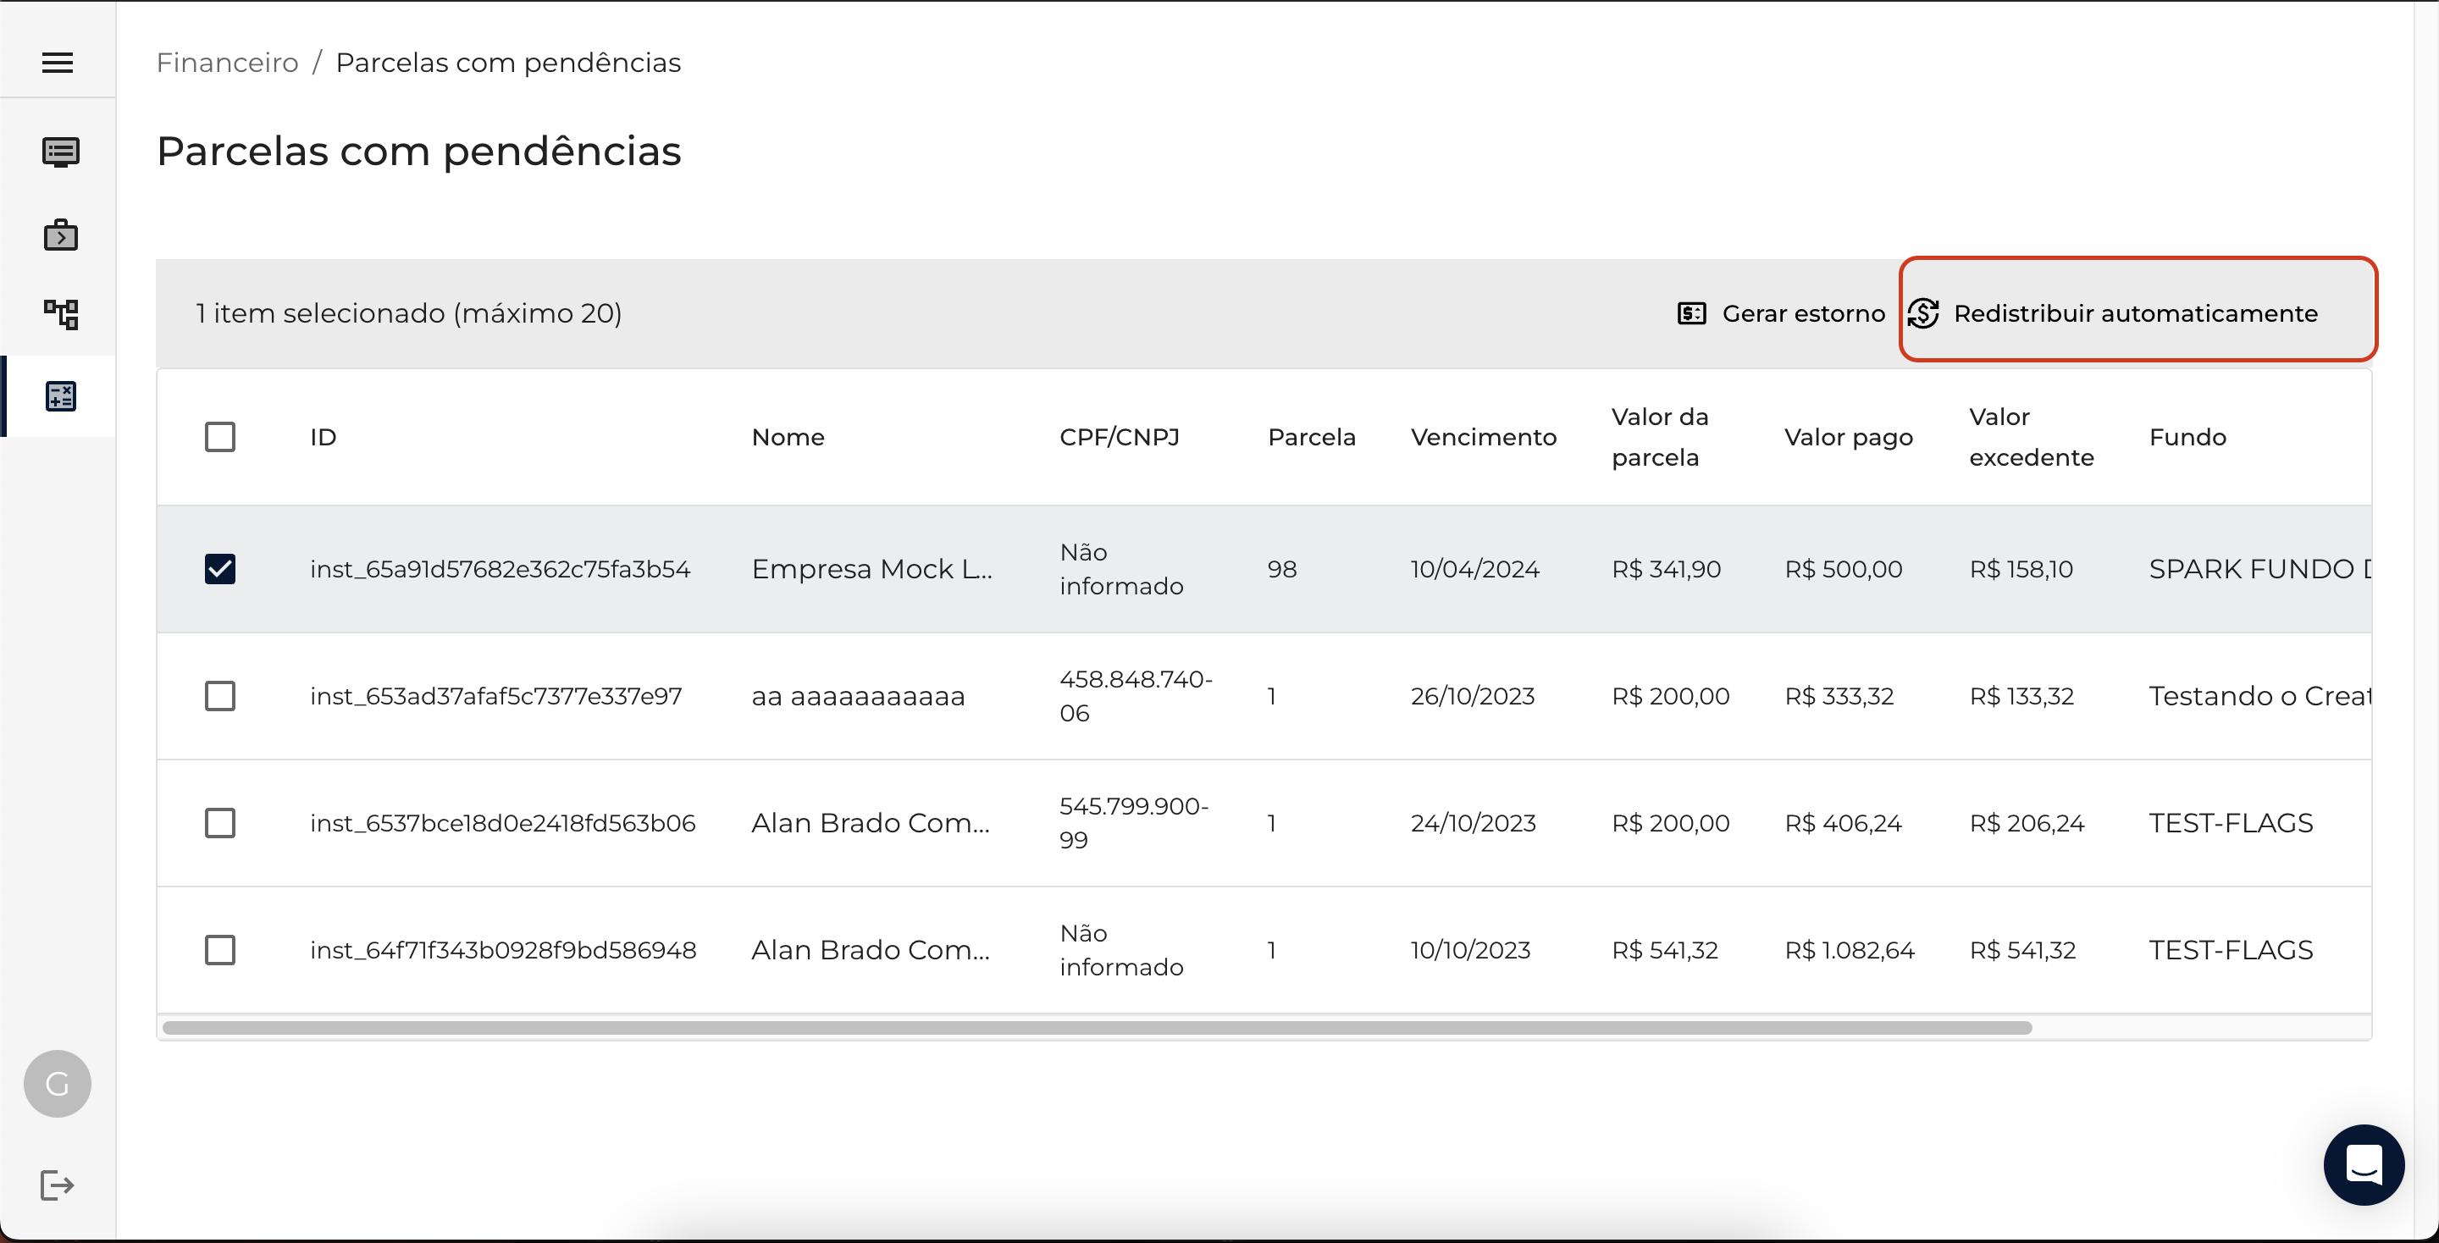Check the aa aaaaaaaaaaa row checkbox
2439x1243 pixels.
[219, 696]
